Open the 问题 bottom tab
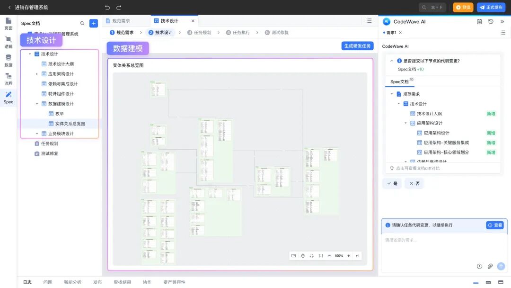 pyautogui.click(x=48, y=282)
